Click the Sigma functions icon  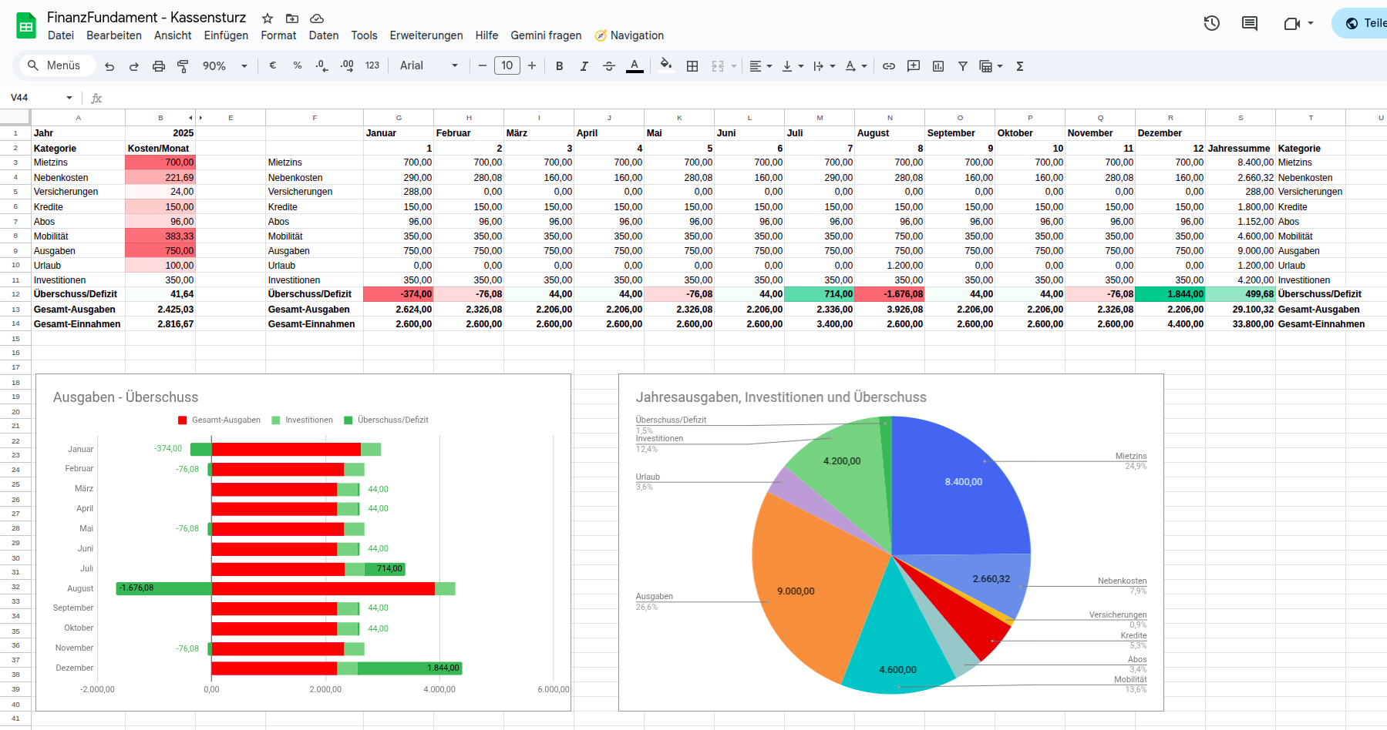point(1019,66)
